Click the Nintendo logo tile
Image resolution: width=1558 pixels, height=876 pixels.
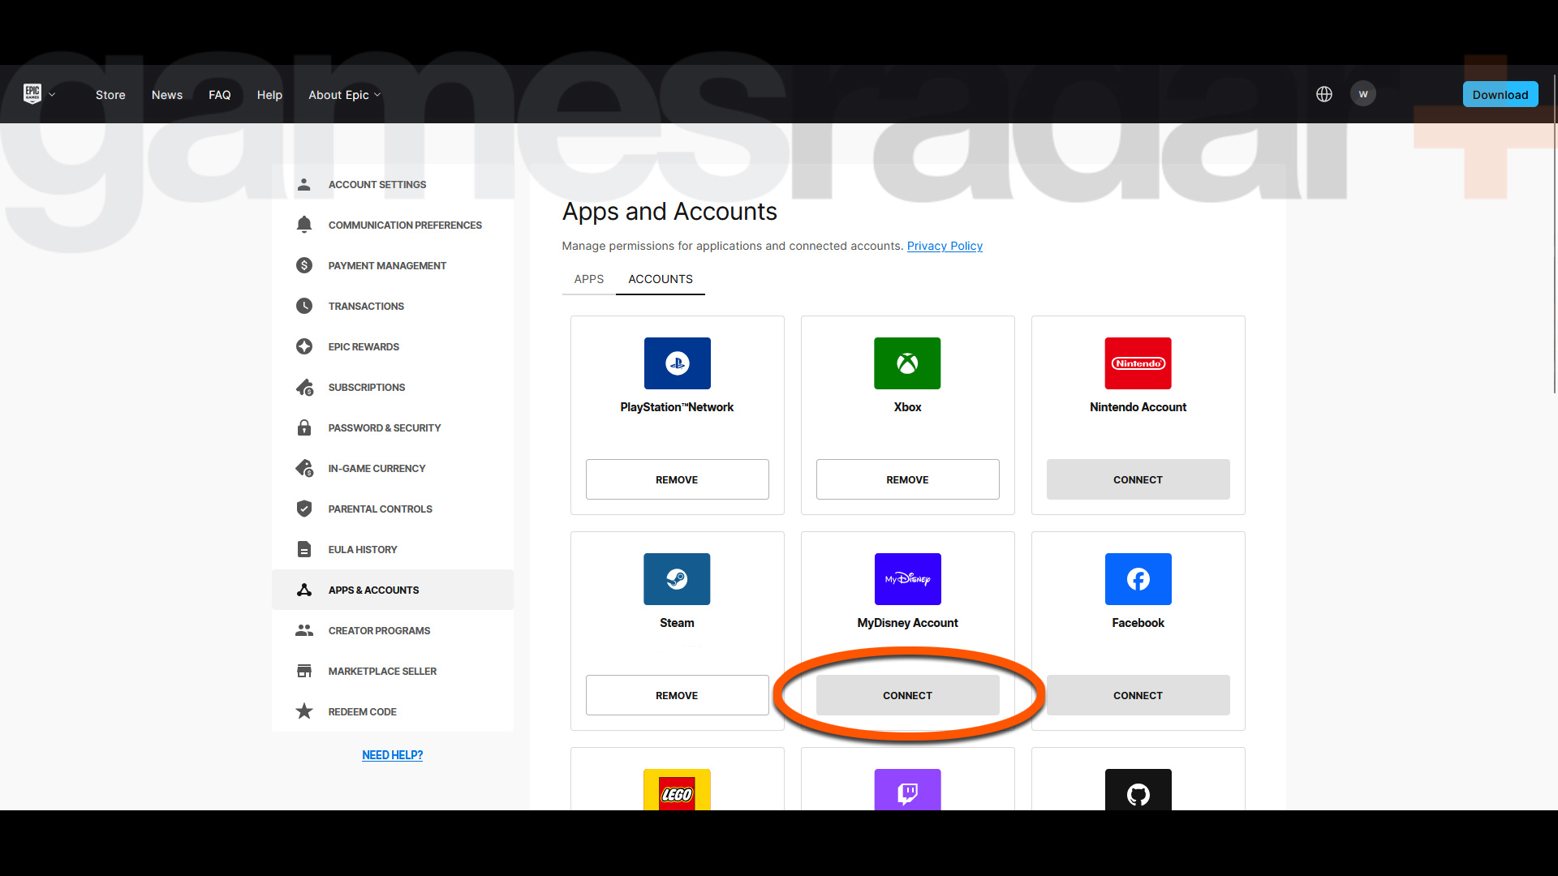pos(1138,363)
